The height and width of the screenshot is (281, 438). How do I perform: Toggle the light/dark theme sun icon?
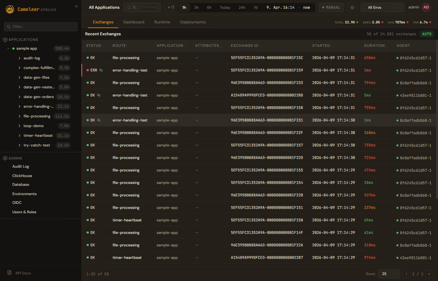click(352, 7)
